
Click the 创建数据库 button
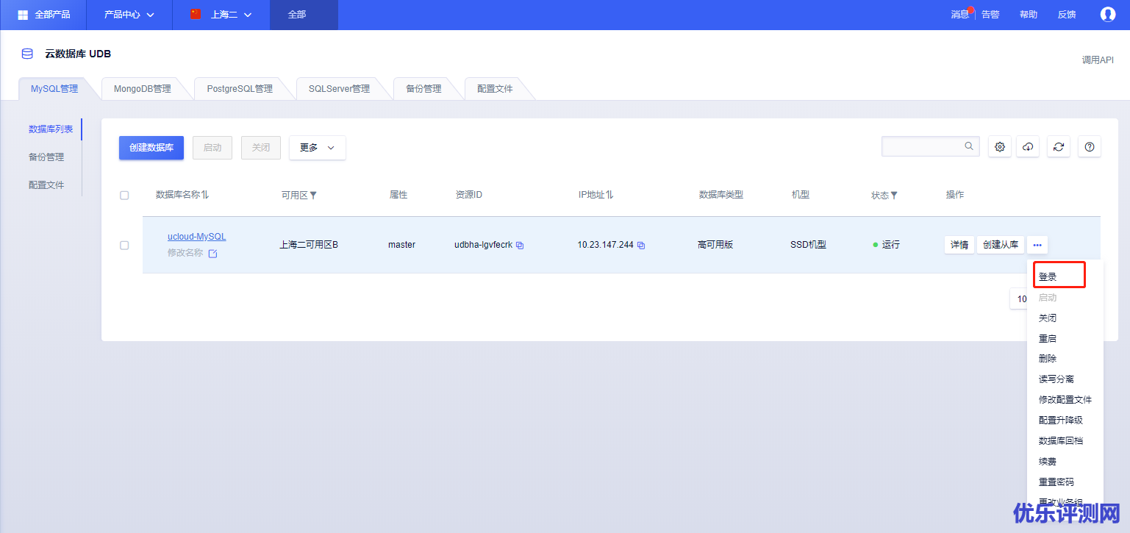(x=151, y=148)
